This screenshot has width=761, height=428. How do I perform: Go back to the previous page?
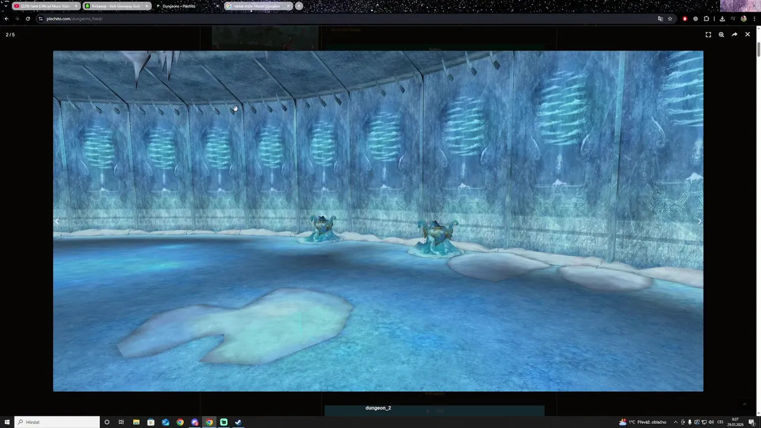7,18
